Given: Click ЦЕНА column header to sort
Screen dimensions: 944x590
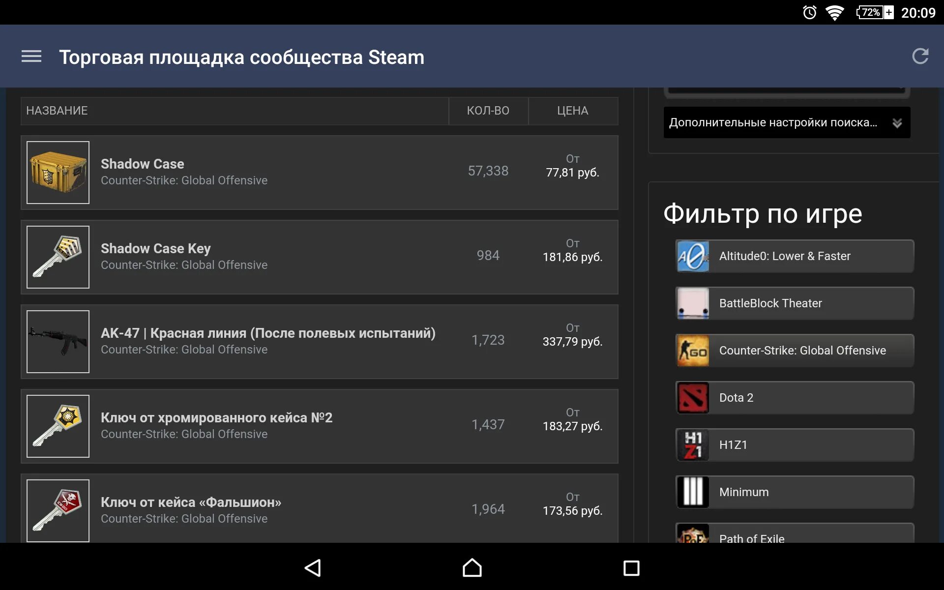Looking at the screenshot, I should (x=573, y=111).
